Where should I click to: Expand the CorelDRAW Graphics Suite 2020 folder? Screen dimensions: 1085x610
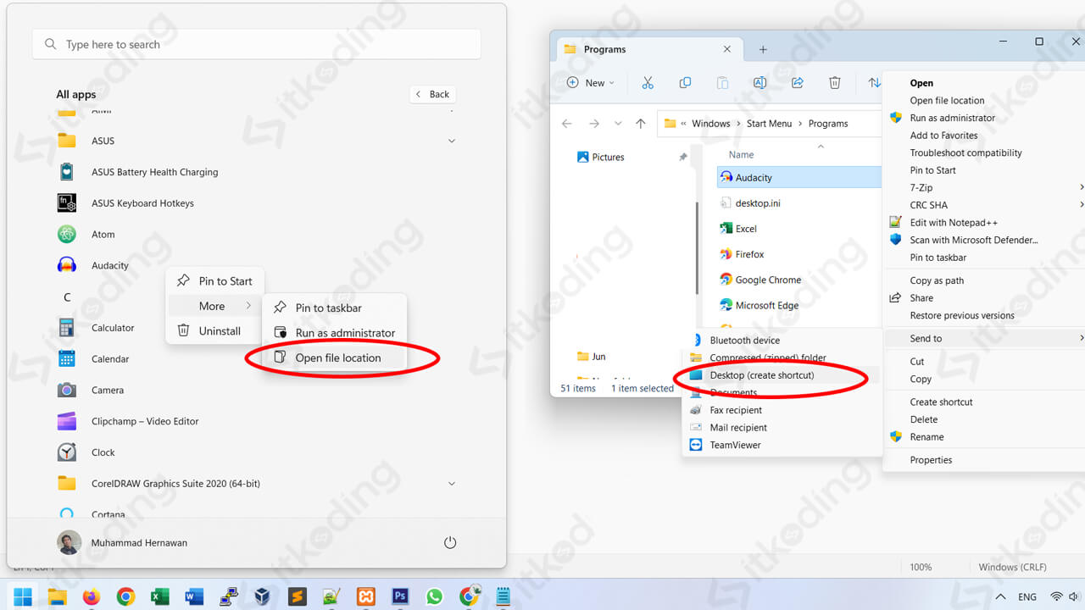tap(451, 484)
